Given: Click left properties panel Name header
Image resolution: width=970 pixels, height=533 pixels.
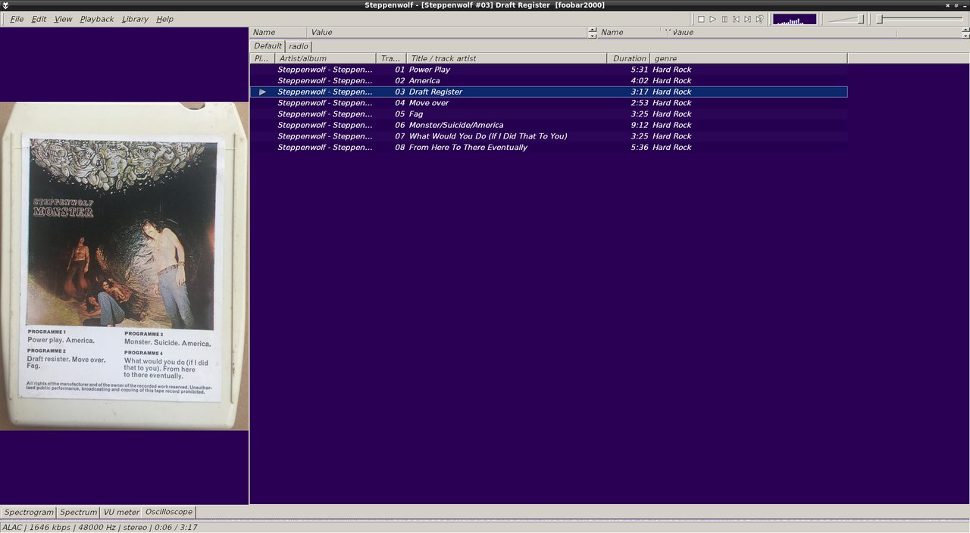Looking at the screenshot, I should 278,33.
